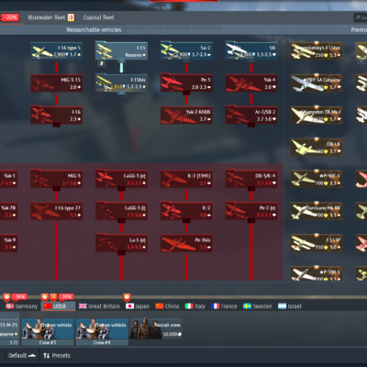
Task: Open the Presets menu
Action: pos(57,355)
